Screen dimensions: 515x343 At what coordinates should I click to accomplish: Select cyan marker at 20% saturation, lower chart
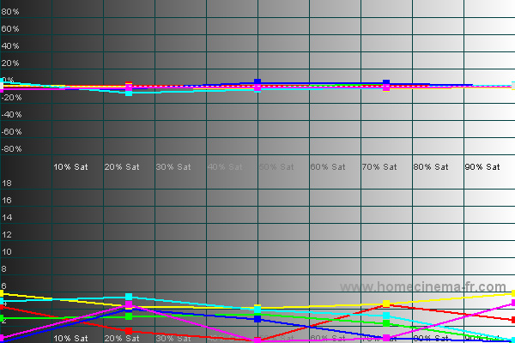pyautogui.click(x=129, y=297)
